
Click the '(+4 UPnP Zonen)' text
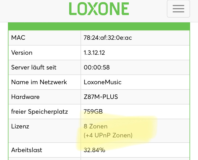(108, 135)
